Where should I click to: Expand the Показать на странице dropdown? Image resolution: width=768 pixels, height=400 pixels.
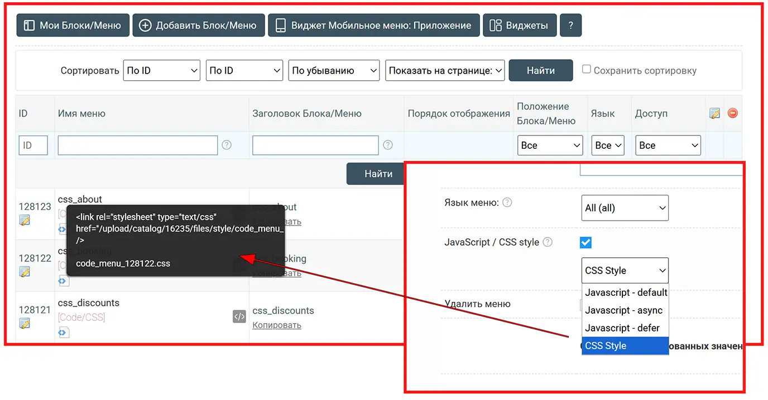[445, 71]
